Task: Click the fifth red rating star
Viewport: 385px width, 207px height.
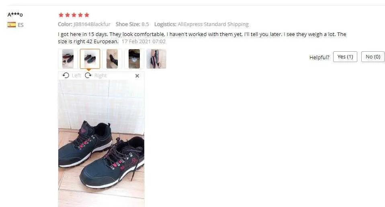Action: click(x=87, y=15)
